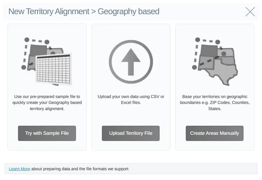This screenshot has width=262, height=180.
Task: Open the Learn More link
Action: click(x=19, y=169)
